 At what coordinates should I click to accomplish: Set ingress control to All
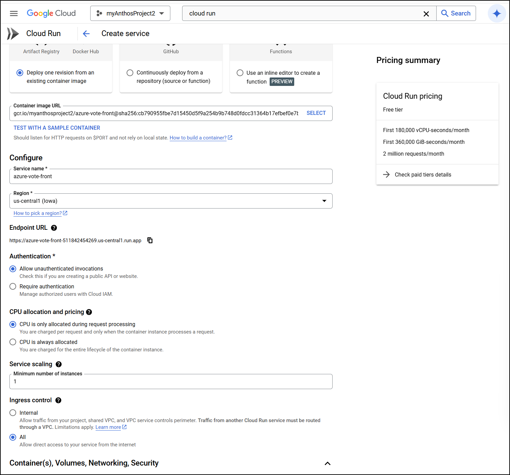tap(13, 437)
